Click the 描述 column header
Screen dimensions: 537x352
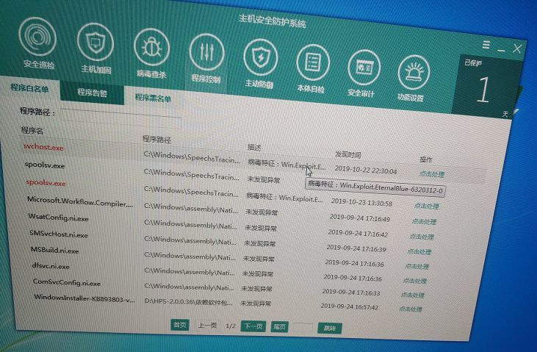[x=254, y=148]
